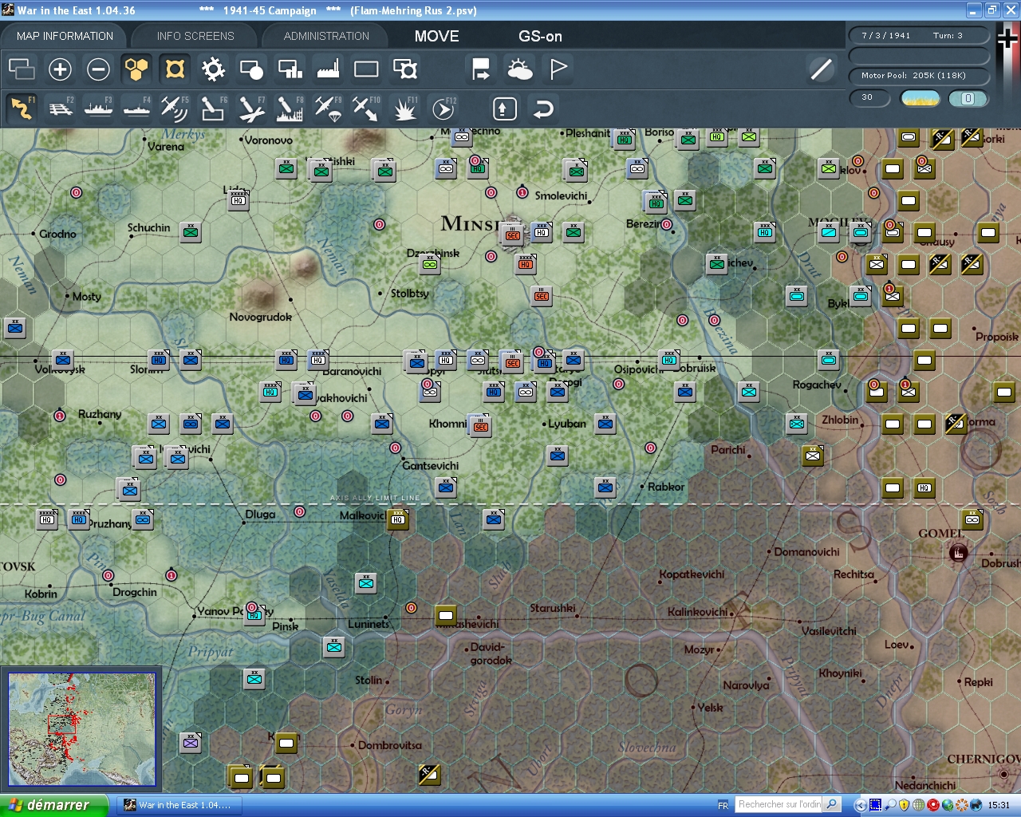Select F4 amphibious transport mode
Screen dimensions: 1021x817
(x=136, y=109)
